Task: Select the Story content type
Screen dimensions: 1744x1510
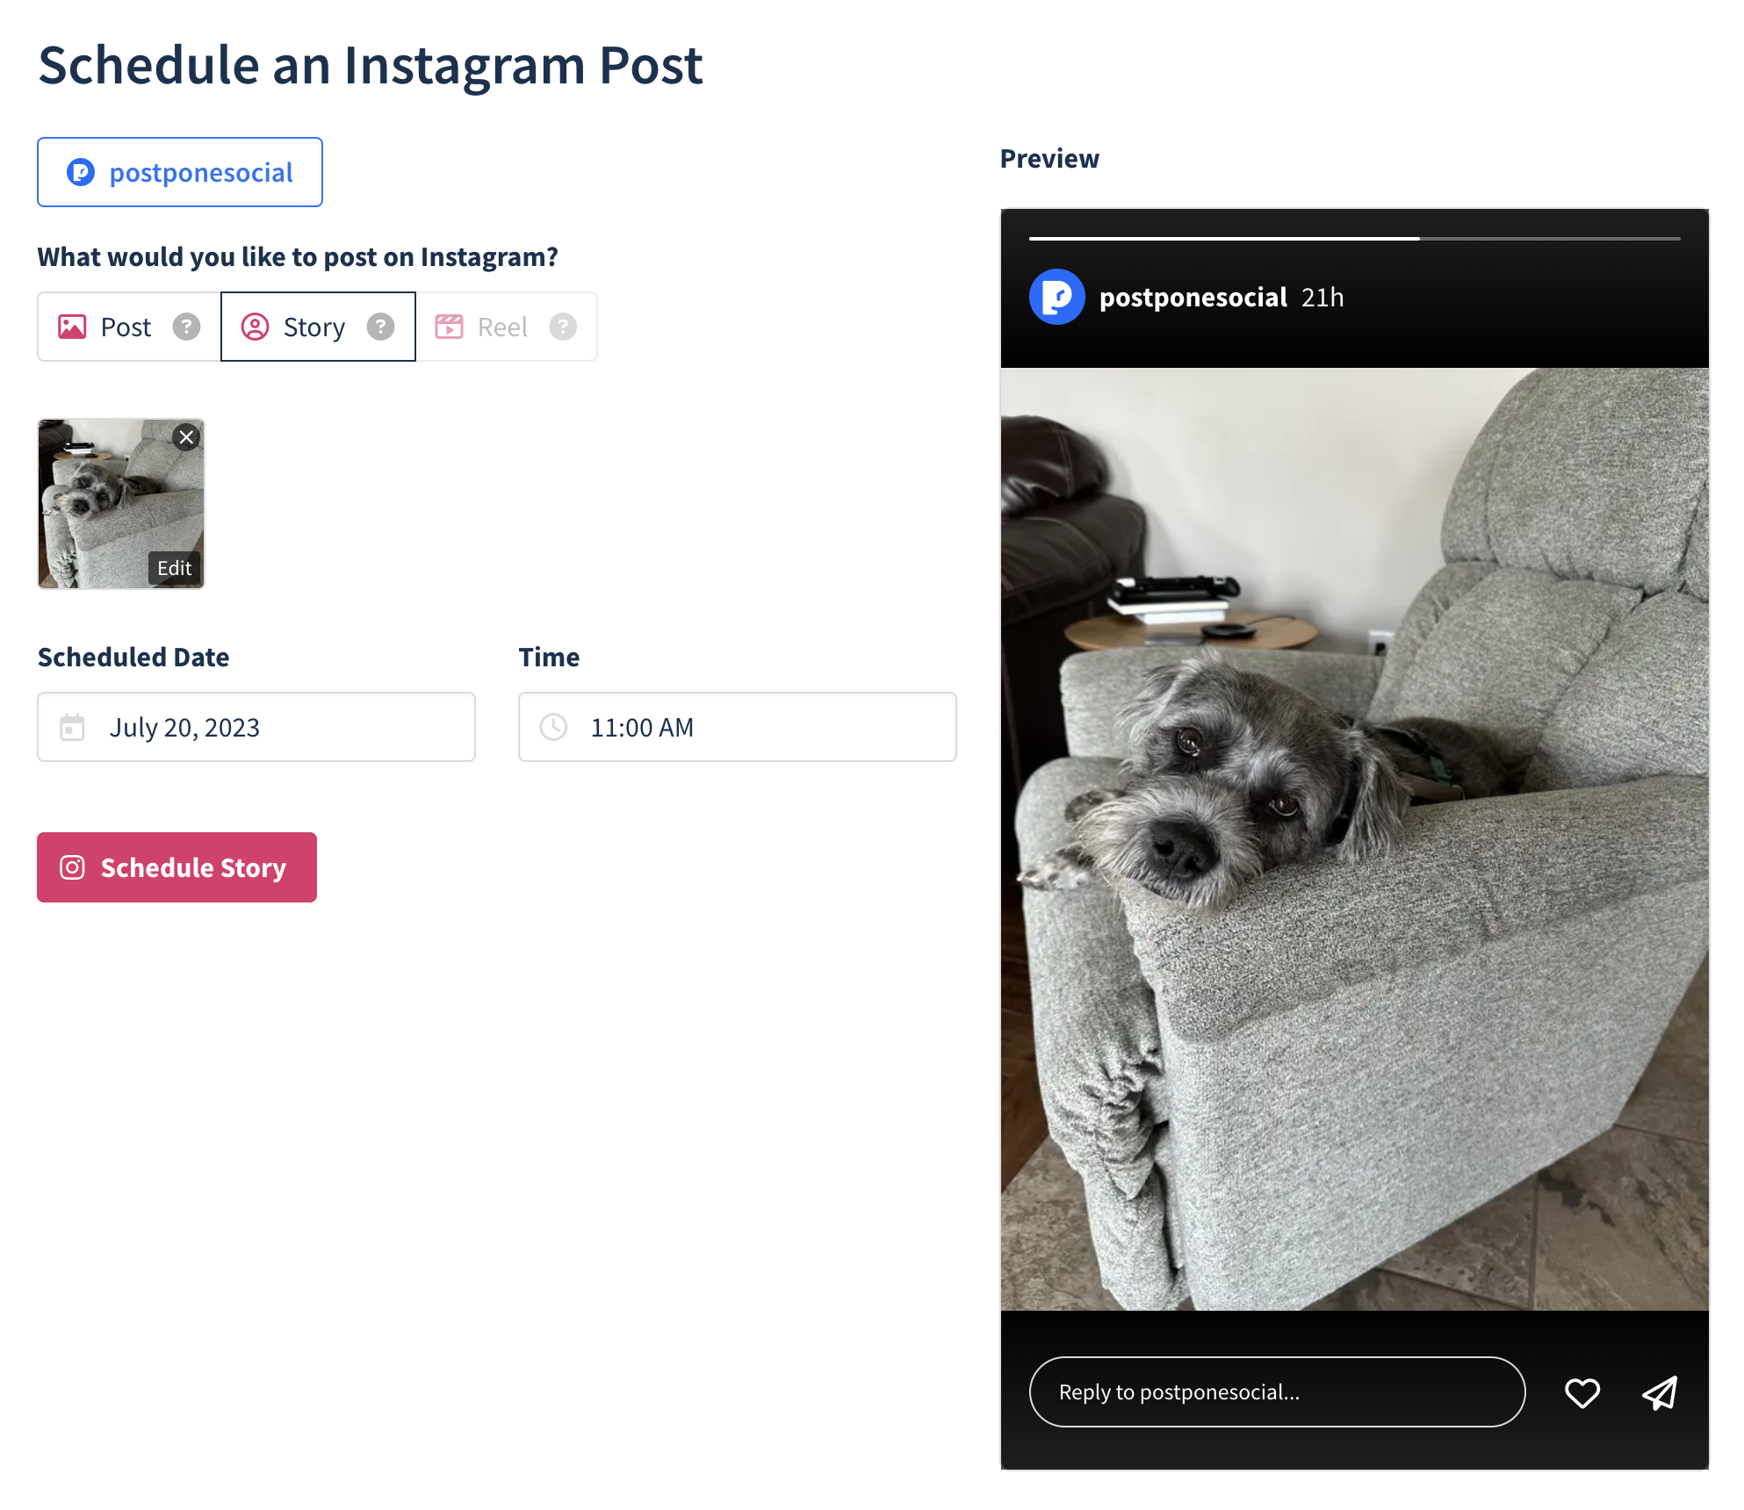Action: (x=314, y=327)
